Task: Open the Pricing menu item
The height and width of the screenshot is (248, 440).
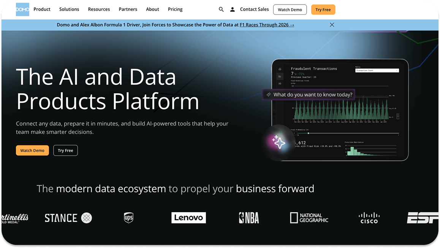Action: (x=175, y=9)
